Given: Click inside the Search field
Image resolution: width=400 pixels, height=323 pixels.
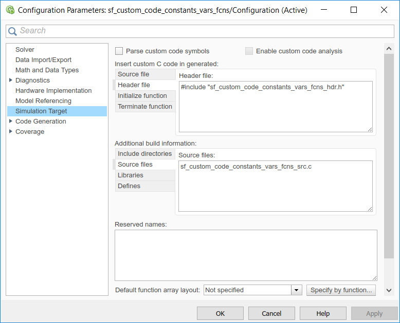Looking at the screenshot, I should click(x=200, y=31).
